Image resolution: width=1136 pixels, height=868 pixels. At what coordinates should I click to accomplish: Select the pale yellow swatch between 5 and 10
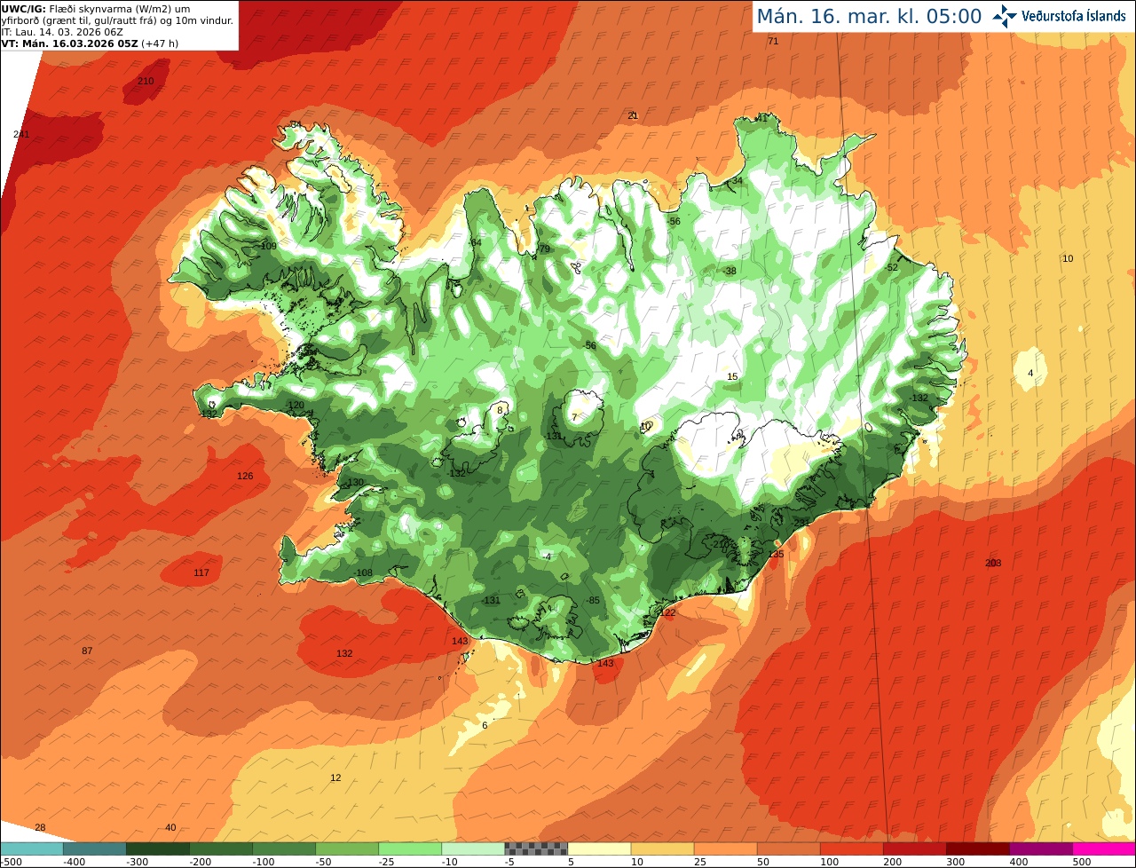click(598, 848)
